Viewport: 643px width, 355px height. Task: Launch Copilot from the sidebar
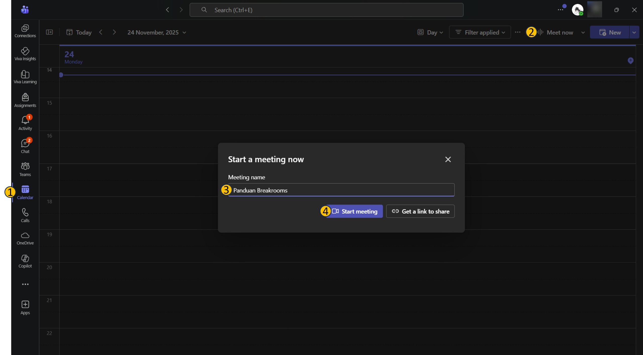(x=25, y=261)
